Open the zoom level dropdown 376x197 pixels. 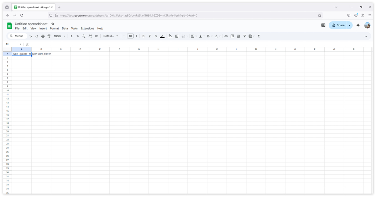point(59,36)
